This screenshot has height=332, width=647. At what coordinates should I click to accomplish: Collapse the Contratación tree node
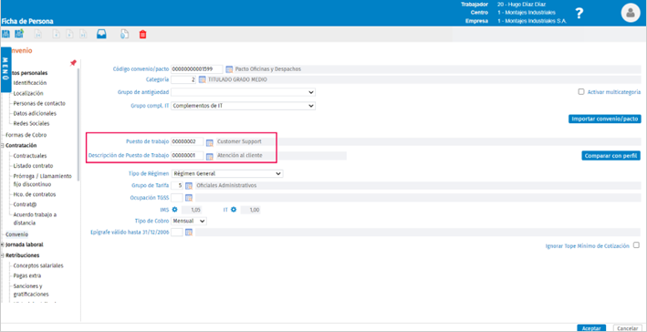[3, 146]
